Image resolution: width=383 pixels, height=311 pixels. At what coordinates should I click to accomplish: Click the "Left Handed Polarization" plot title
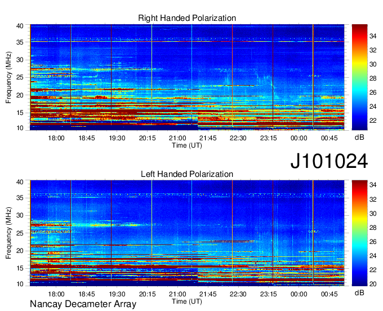click(x=187, y=174)
